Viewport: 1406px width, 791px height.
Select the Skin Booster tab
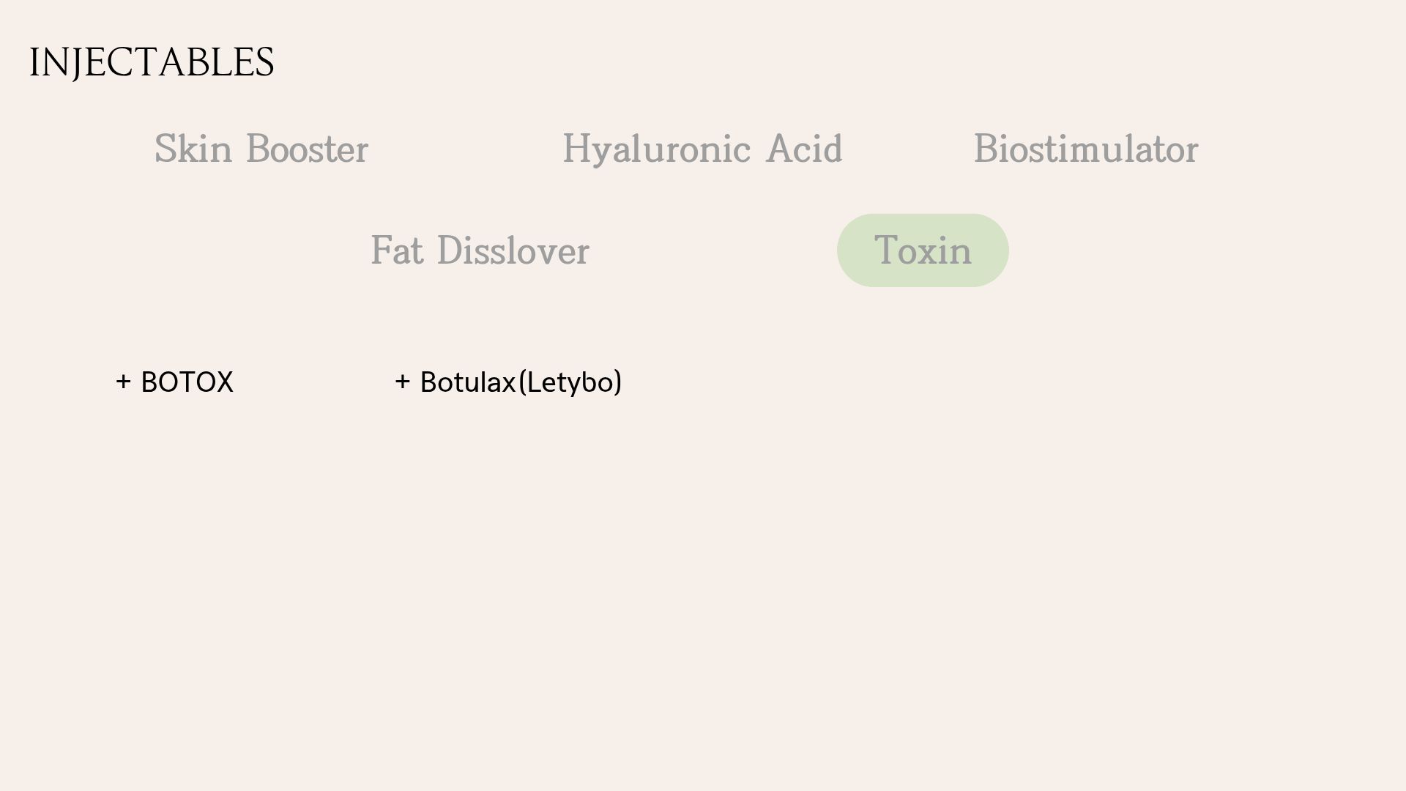pyautogui.click(x=261, y=149)
